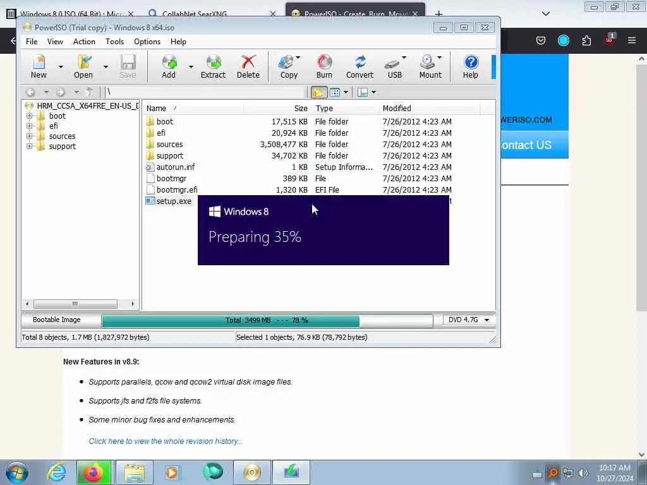
Task: Click the Mount toolbar icon
Action: [430, 66]
